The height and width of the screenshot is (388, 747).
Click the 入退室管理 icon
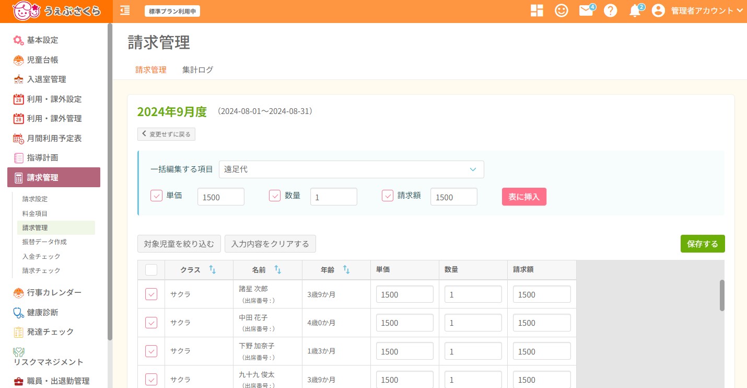point(19,79)
